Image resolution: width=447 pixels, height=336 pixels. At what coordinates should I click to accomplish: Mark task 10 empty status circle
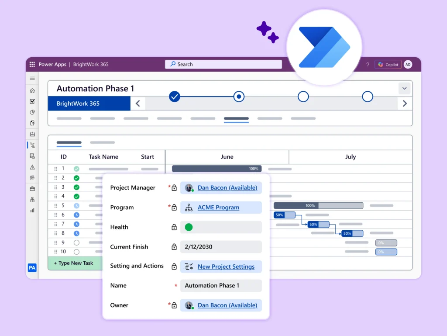coord(76,252)
